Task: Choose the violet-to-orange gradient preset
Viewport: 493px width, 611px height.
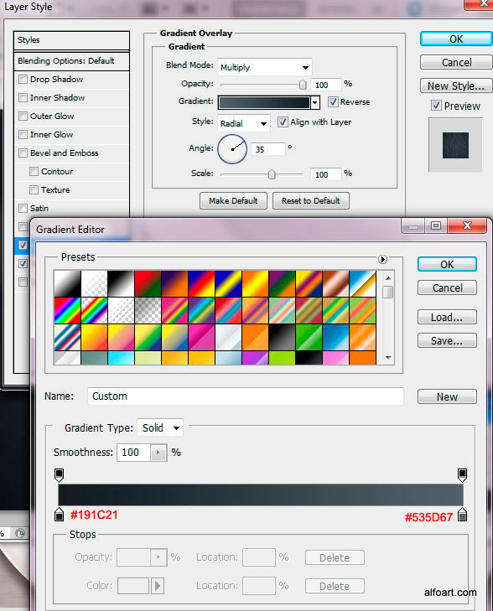Action: click(x=175, y=283)
